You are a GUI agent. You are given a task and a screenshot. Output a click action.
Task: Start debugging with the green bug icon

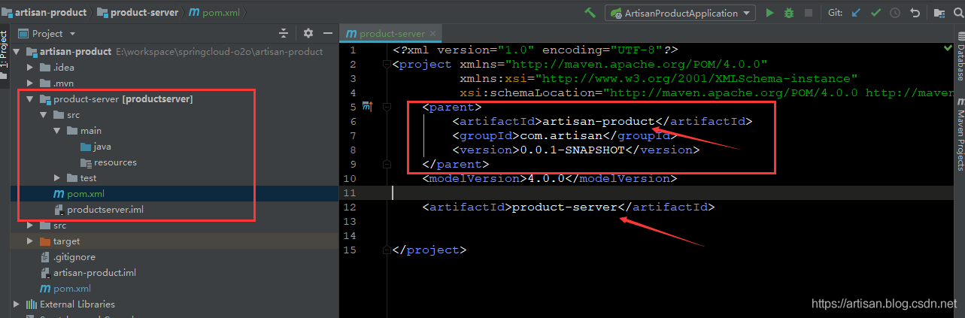(789, 13)
